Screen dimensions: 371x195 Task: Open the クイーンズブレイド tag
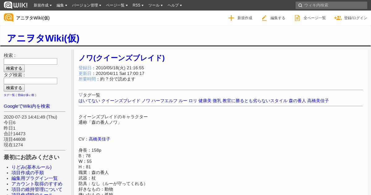[121, 101]
